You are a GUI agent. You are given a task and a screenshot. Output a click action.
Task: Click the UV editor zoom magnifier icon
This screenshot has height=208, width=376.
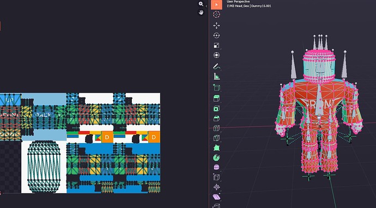pyautogui.click(x=201, y=4)
